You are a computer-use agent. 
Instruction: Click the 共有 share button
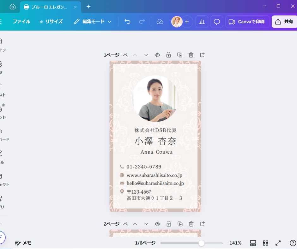pos(284,22)
